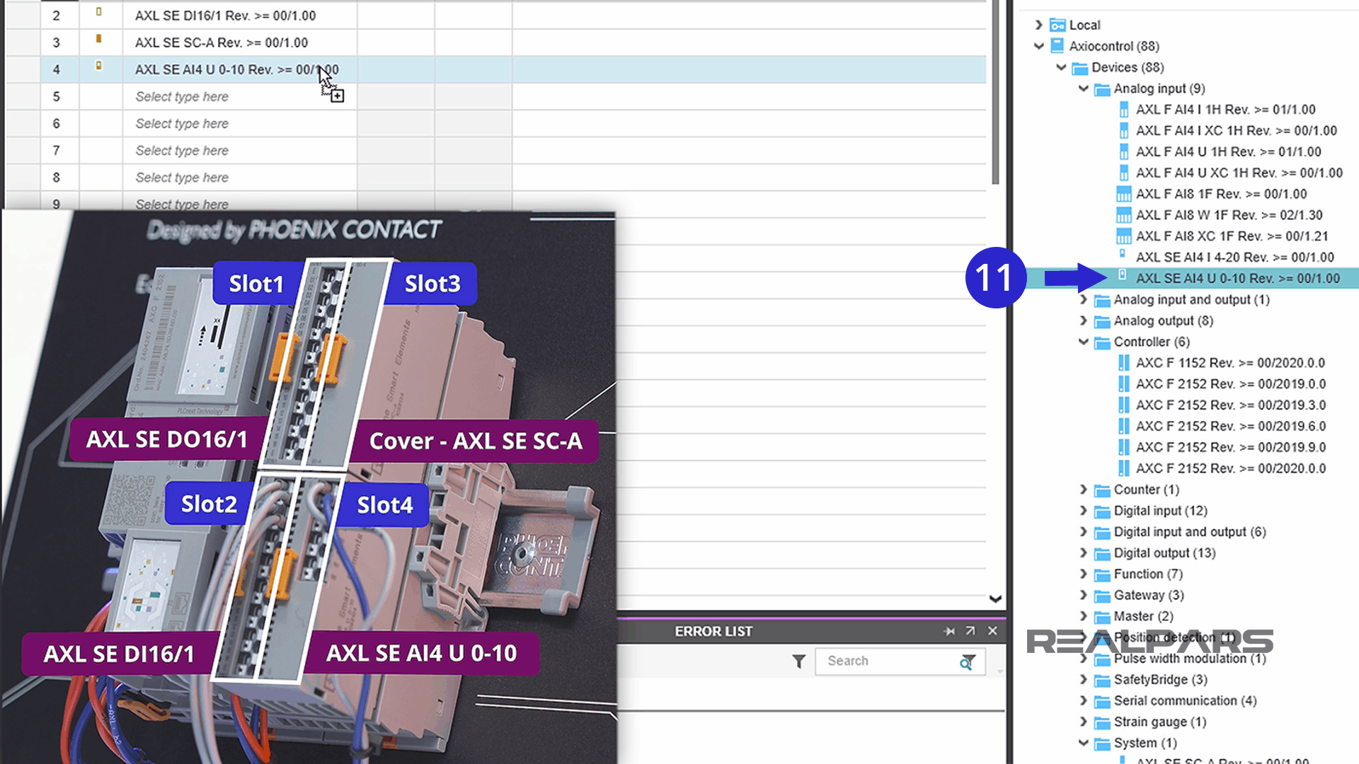1359x764 pixels.
Task: Expand the Gateway (3) folder
Action: click(1083, 595)
